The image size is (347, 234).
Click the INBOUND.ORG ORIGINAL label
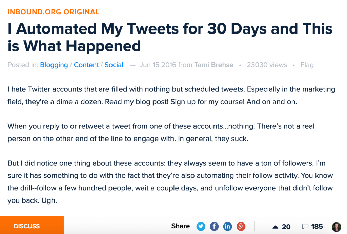[x=53, y=12]
